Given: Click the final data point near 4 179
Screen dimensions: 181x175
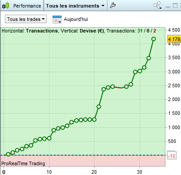Looking at the screenshot, I should click(153, 39).
